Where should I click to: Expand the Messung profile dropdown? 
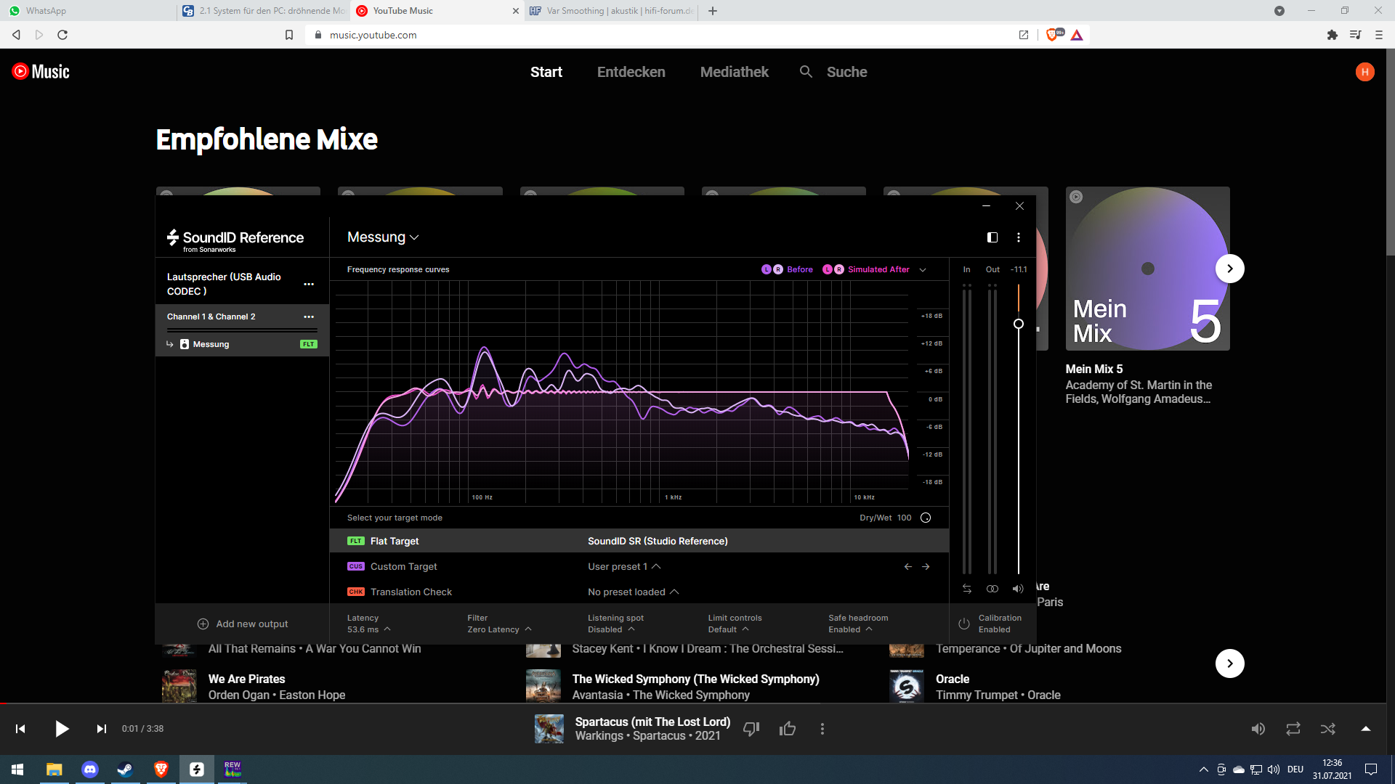(x=383, y=237)
